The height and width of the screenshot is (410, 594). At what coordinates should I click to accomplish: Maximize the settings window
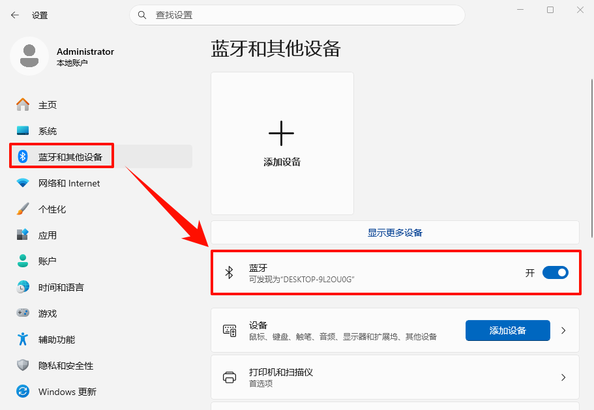coord(550,10)
